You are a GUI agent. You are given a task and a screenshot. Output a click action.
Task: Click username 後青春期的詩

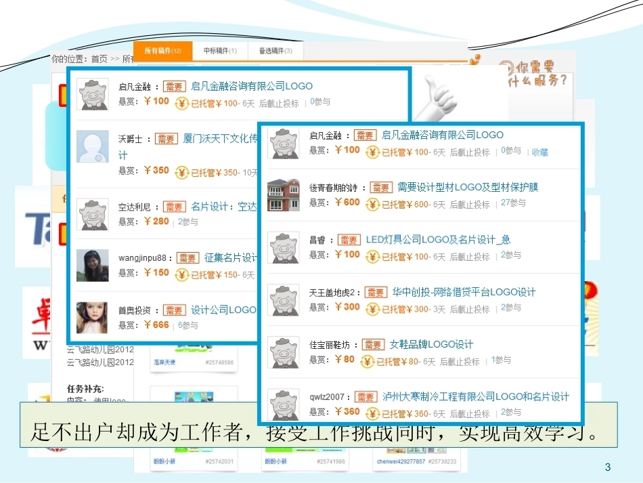(334, 188)
